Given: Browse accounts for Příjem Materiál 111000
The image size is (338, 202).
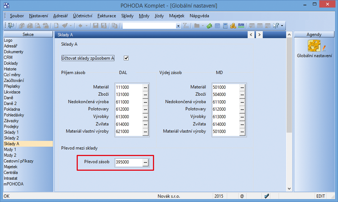Looking at the screenshot, I should 145,87.
